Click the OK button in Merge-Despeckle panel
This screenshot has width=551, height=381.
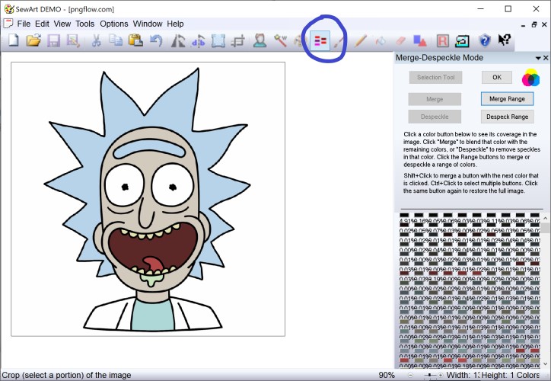pos(496,77)
